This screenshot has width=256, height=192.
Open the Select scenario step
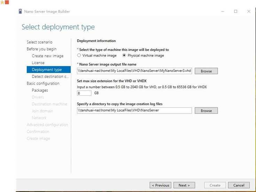click(39, 42)
